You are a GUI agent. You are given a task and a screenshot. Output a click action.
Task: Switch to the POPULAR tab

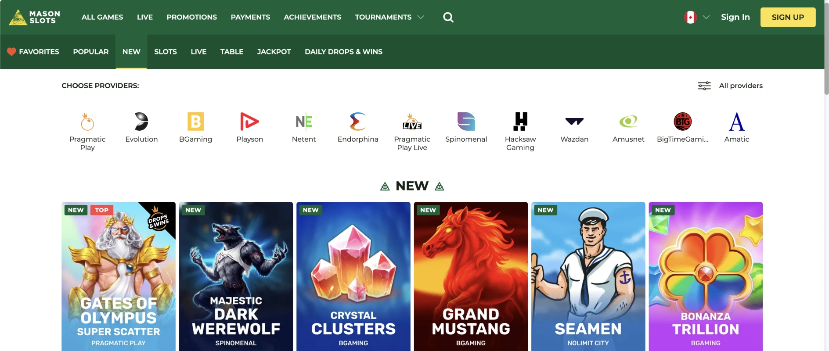click(x=91, y=52)
